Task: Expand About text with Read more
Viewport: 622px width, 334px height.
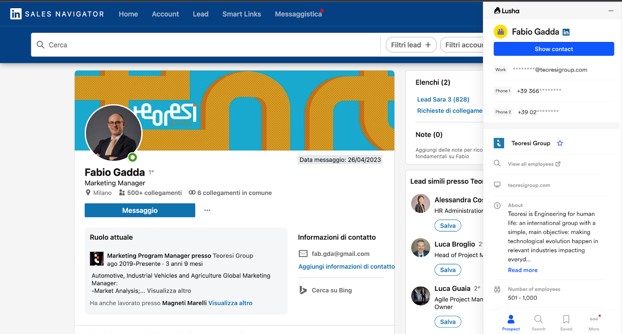Action: tap(522, 270)
